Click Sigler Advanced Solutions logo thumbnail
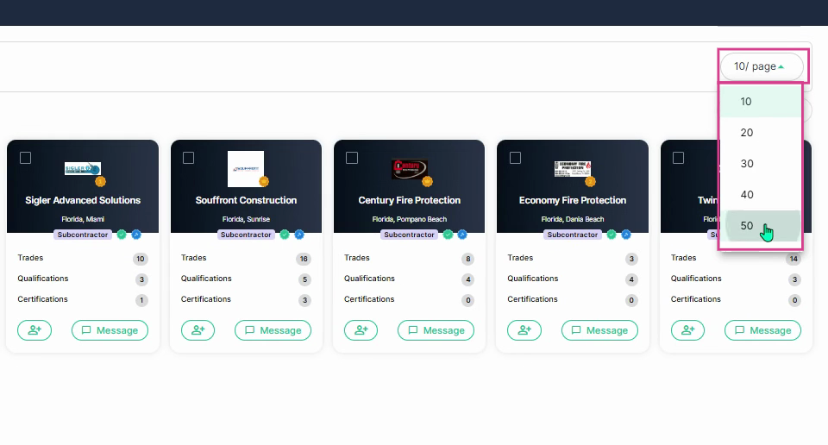Viewport: 828px width, 445px height. point(83,169)
